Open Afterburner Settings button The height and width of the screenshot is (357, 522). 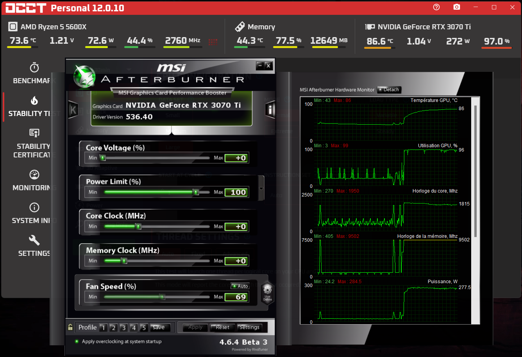pyautogui.click(x=249, y=327)
